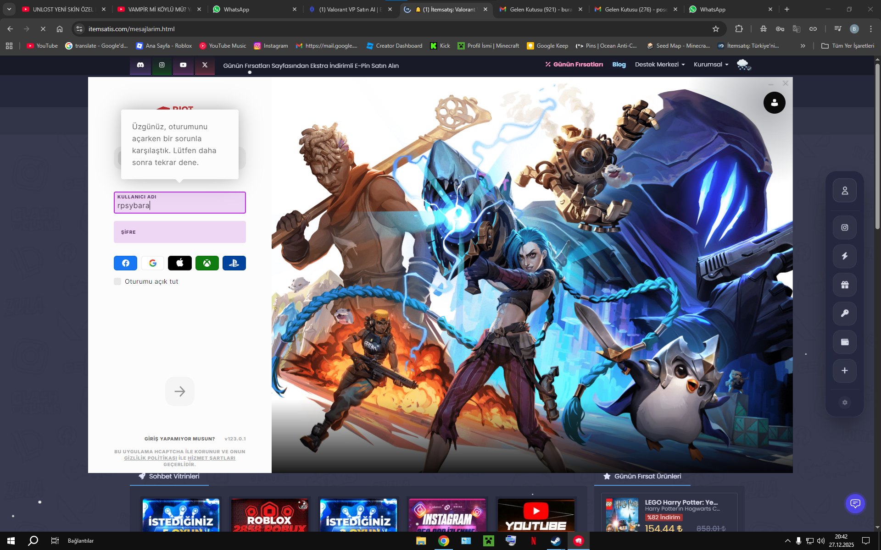This screenshot has height=550, width=881.
Task: Select the 'Sohbet Vitrinleri' section tab
Action: click(x=169, y=477)
